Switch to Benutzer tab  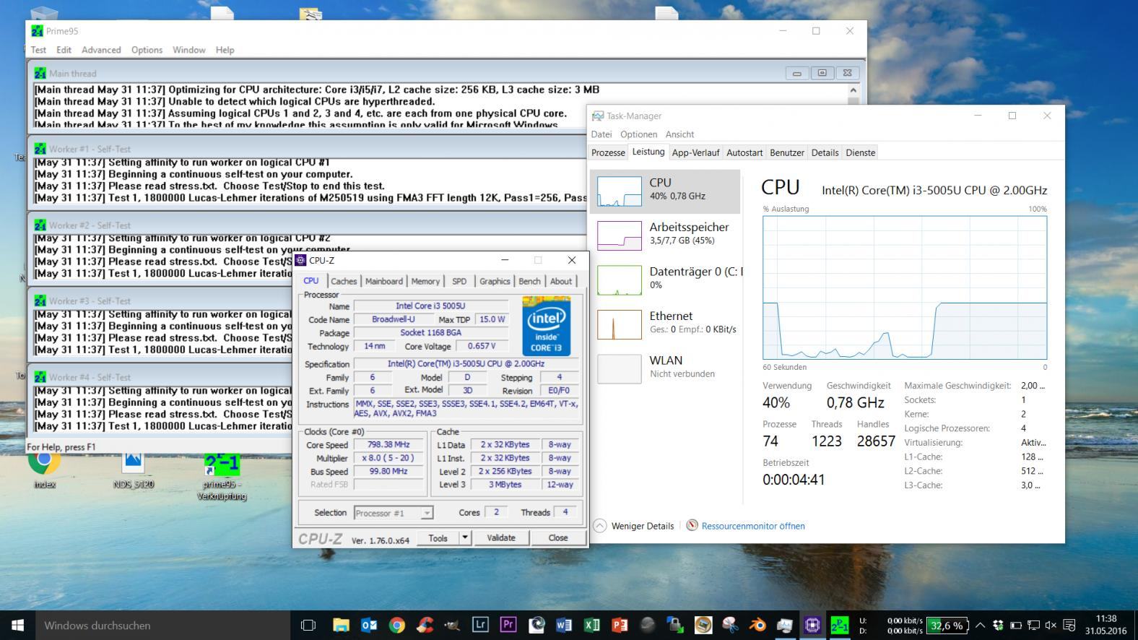coord(787,152)
